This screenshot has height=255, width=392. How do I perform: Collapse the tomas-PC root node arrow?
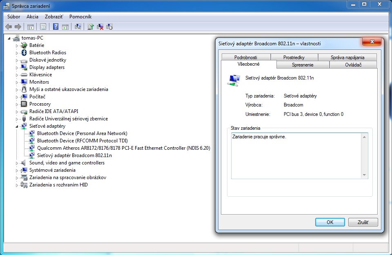coord(9,38)
